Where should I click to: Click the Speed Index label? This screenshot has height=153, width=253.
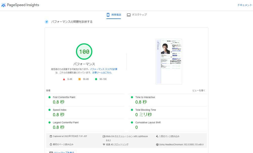[x=59, y=110]
